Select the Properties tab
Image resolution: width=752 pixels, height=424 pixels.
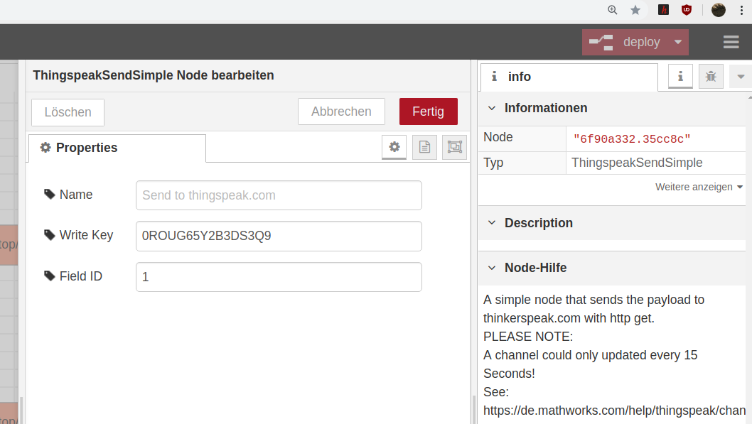[87, 147]
